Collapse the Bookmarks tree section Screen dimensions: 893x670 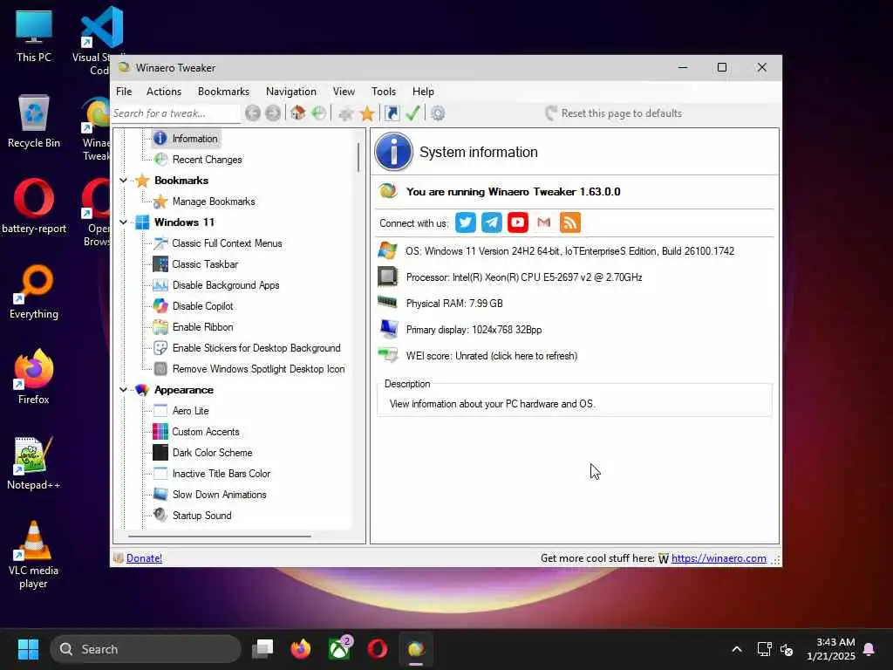123,181
